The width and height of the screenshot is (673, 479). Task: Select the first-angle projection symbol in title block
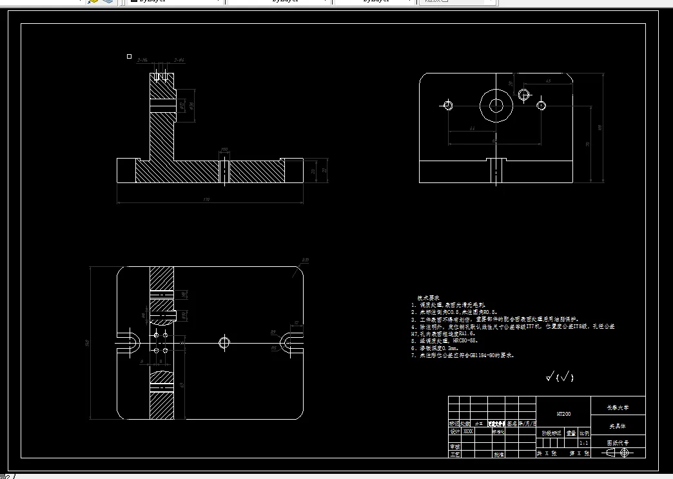pyautogui.click(x=618, y=453)
